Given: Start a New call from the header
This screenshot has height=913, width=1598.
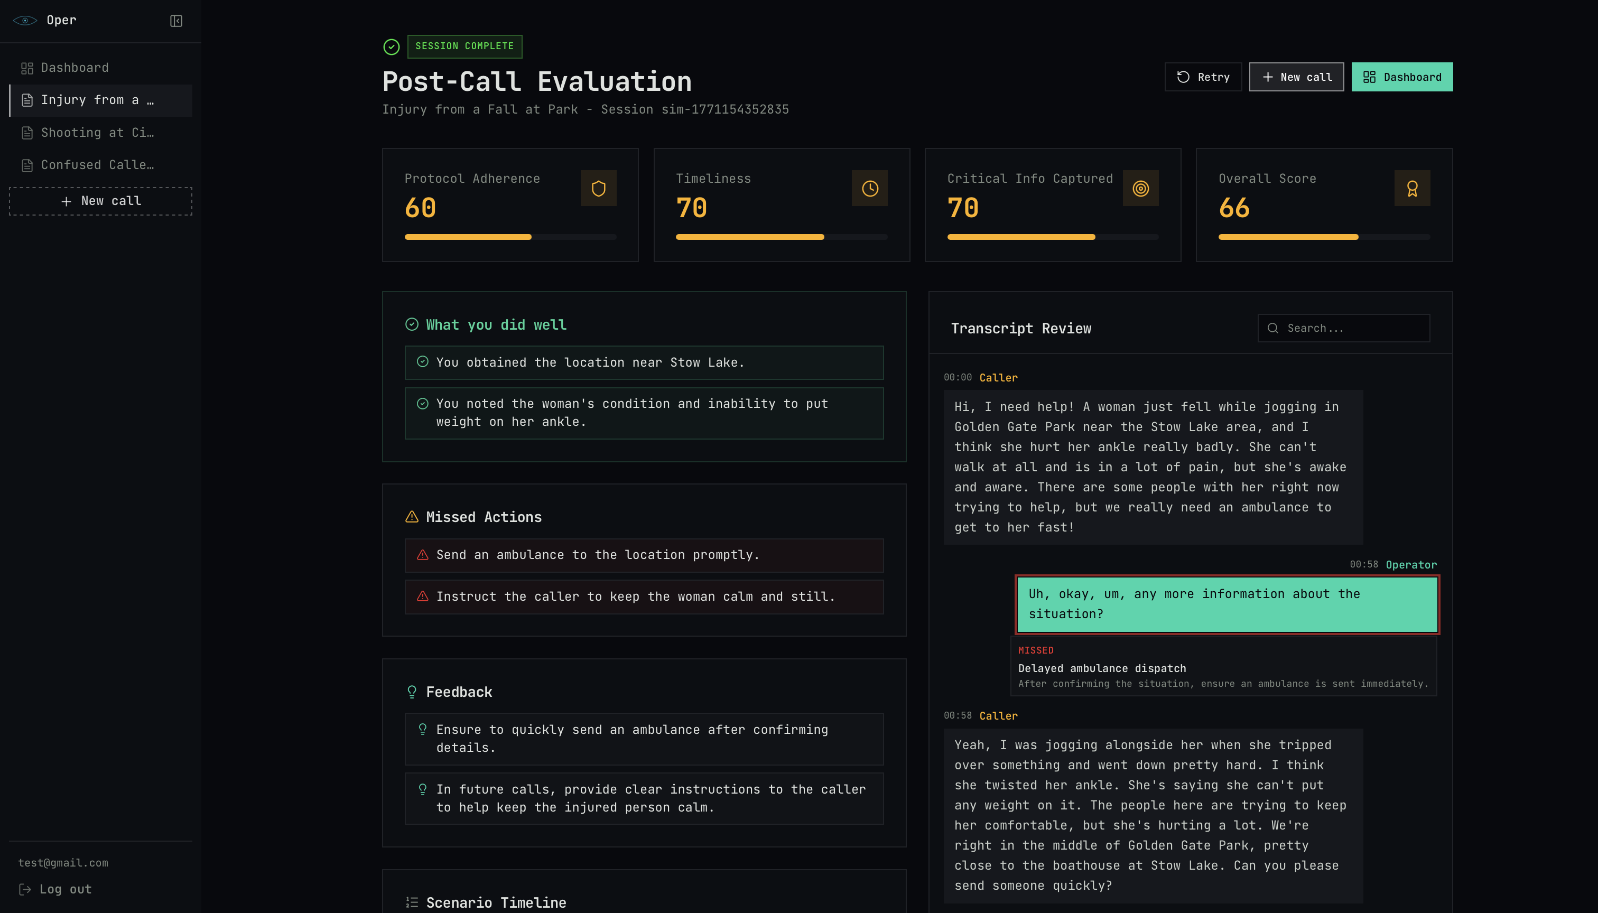Looking at the screenshot, I should 1296,77.
